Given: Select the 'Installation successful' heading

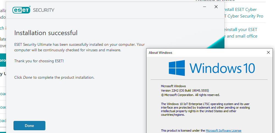Looking at the screenshot, I should [46, 33].
